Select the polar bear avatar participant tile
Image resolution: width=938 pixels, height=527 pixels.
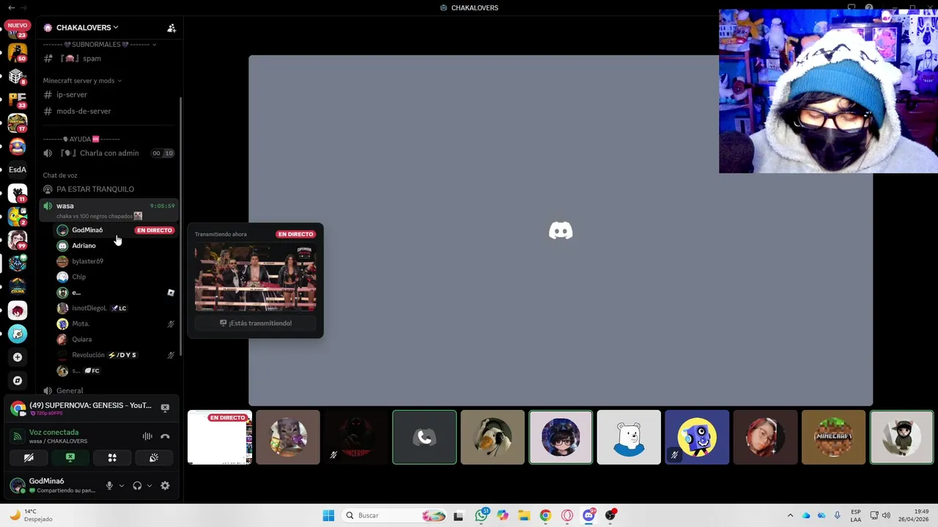pos(629,437)
